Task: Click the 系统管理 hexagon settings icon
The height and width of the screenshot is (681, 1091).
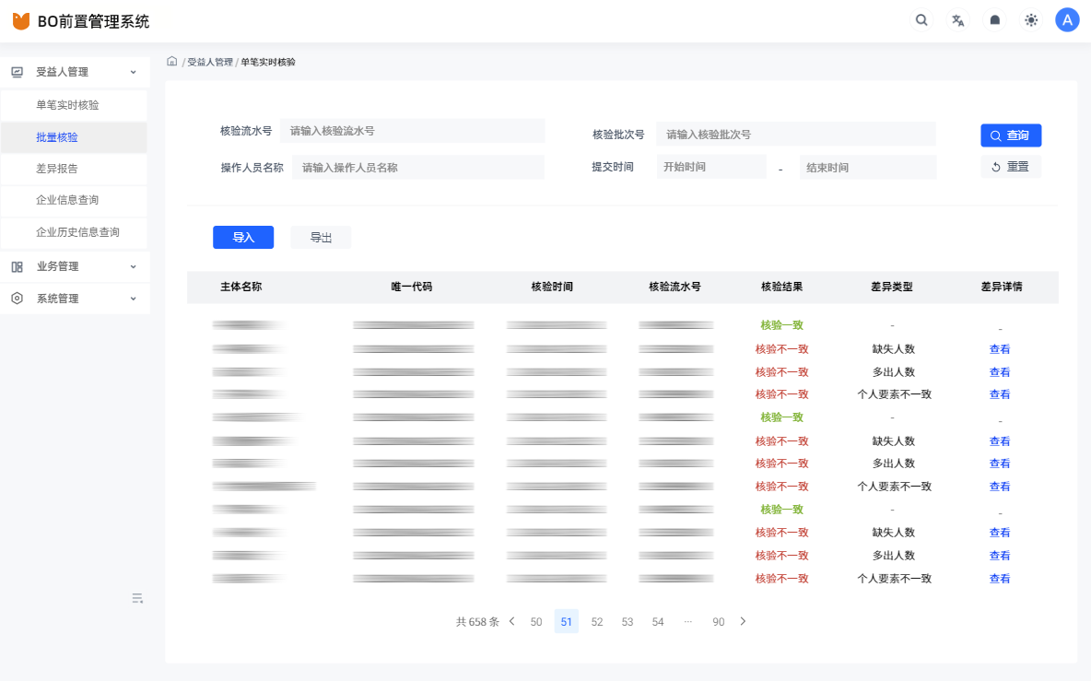Action: tap(16, 298)
